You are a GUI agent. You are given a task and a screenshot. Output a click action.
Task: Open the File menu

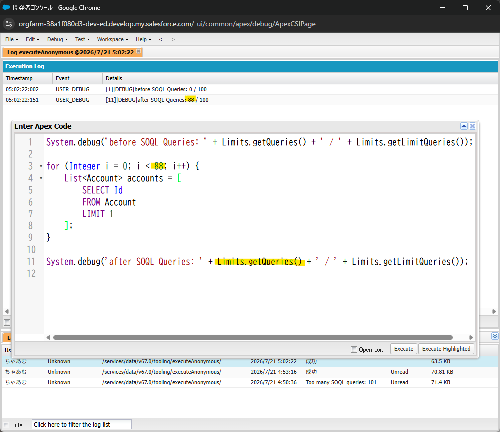click(x=12, y=39)
